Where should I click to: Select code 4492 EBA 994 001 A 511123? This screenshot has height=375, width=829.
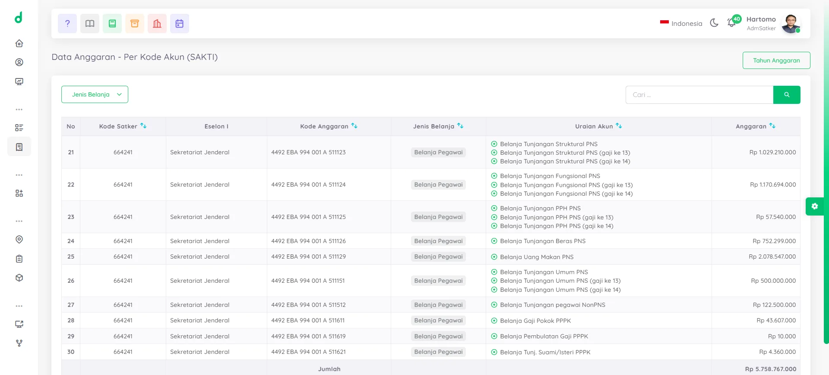click(x=308, y=152)
